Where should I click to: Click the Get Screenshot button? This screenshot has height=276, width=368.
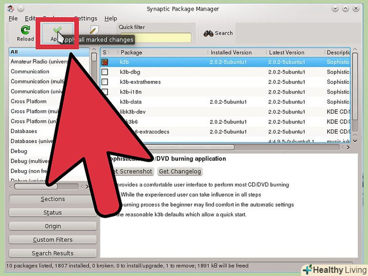pyautogui.click(x=132, y=171)
